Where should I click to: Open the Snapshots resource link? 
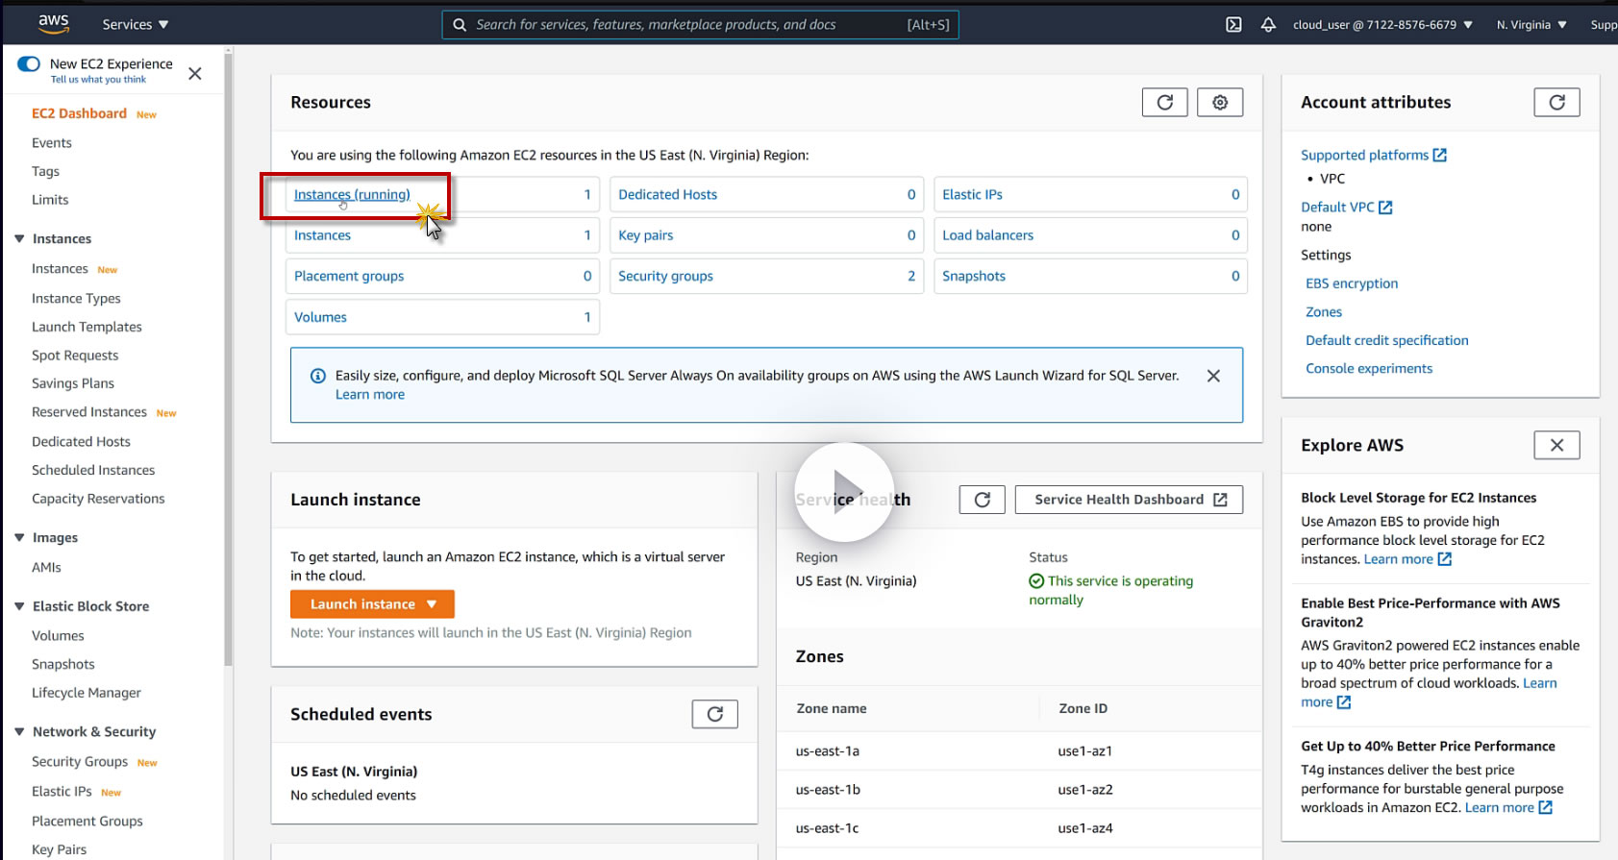pyautogui.click(x=974, y=277)
